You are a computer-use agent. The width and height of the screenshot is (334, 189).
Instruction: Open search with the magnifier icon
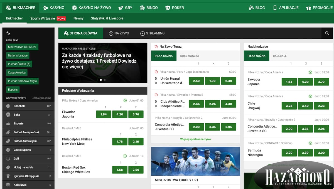[x=327, y=33]
